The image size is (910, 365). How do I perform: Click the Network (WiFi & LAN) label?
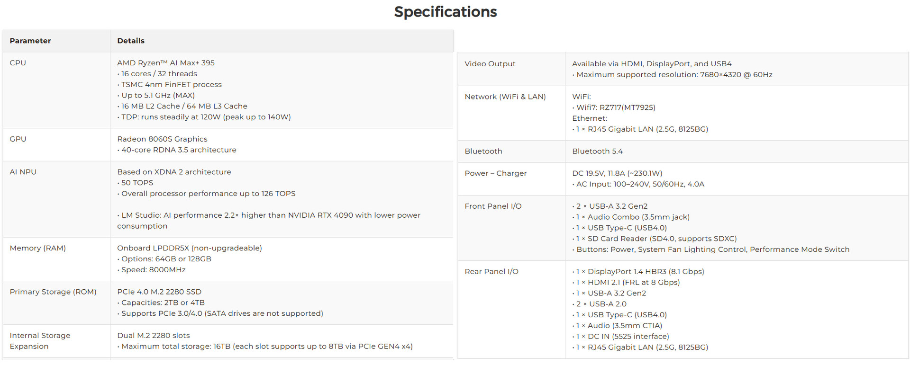coord(505,97)
